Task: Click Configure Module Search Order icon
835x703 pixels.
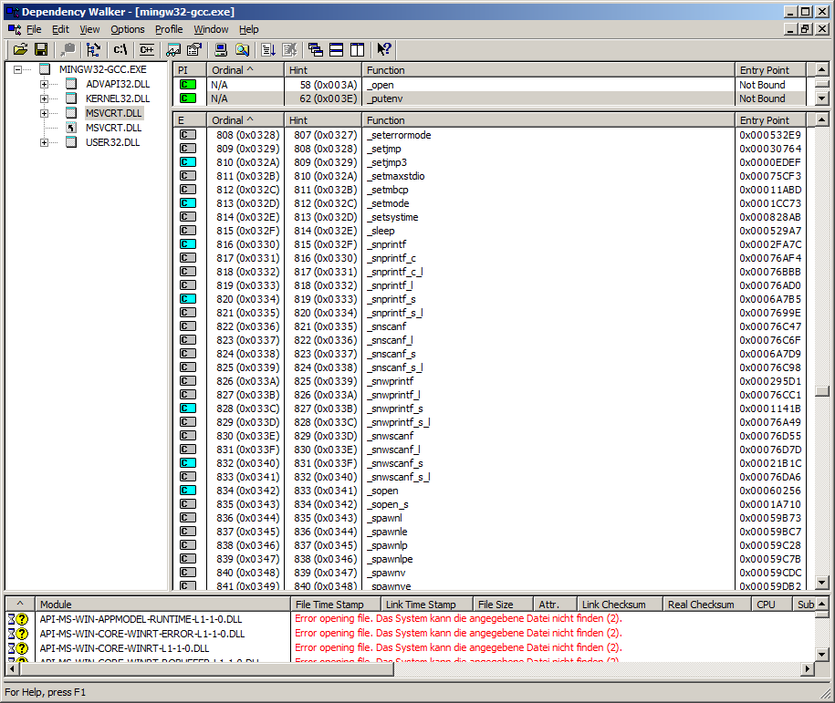Action: click(243, 49)
